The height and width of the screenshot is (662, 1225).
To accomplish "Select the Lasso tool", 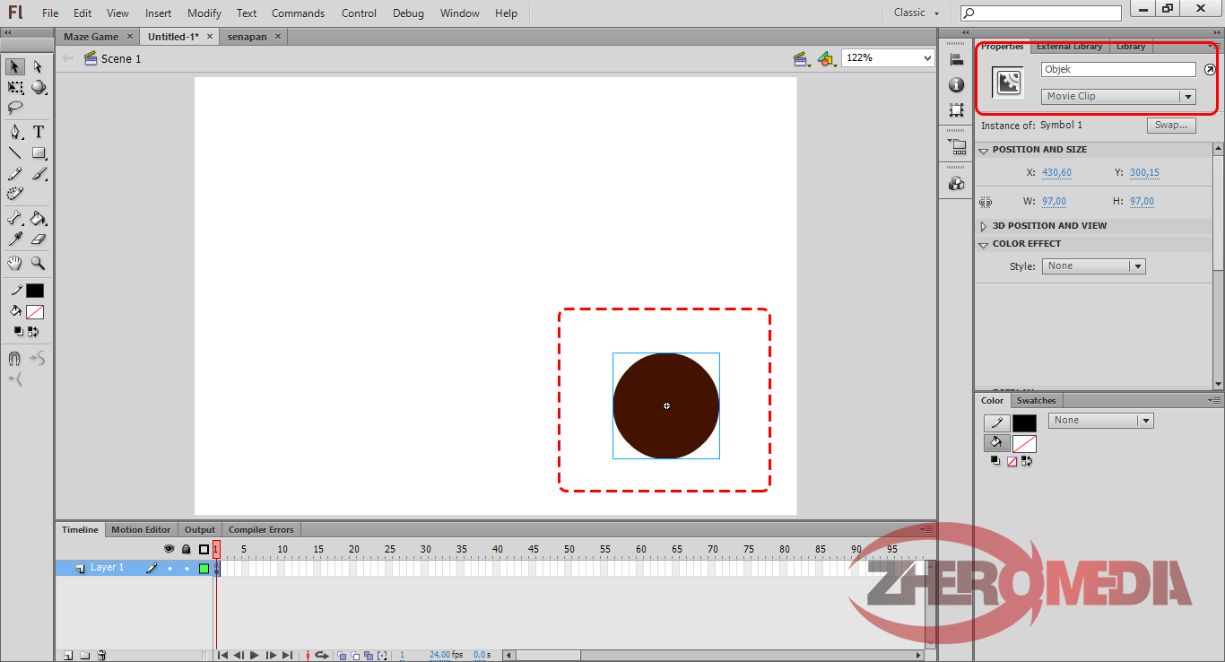I will [15, 107].
